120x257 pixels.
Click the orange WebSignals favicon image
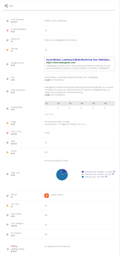[x=46, y=196]
